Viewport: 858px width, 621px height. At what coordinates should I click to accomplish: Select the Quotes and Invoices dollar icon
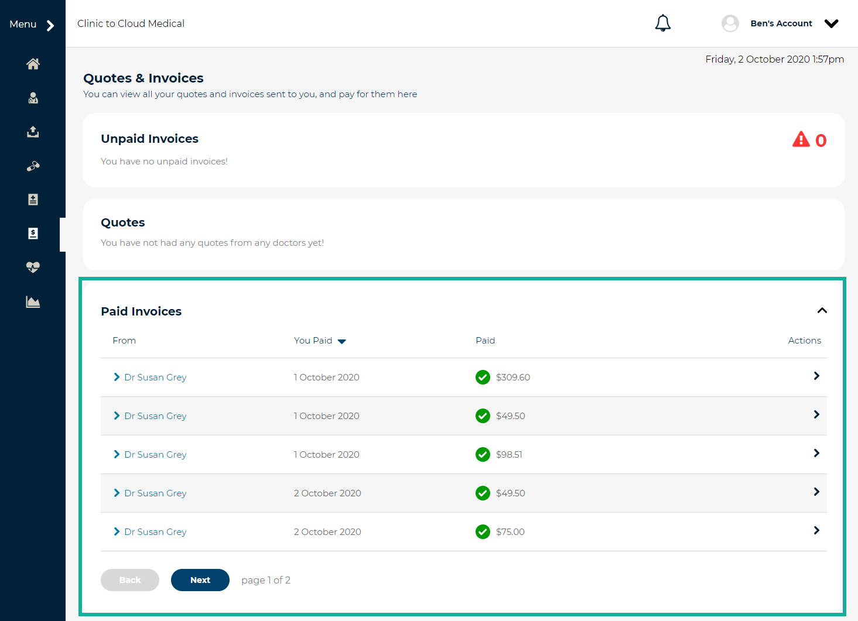(x=33, y=234)
